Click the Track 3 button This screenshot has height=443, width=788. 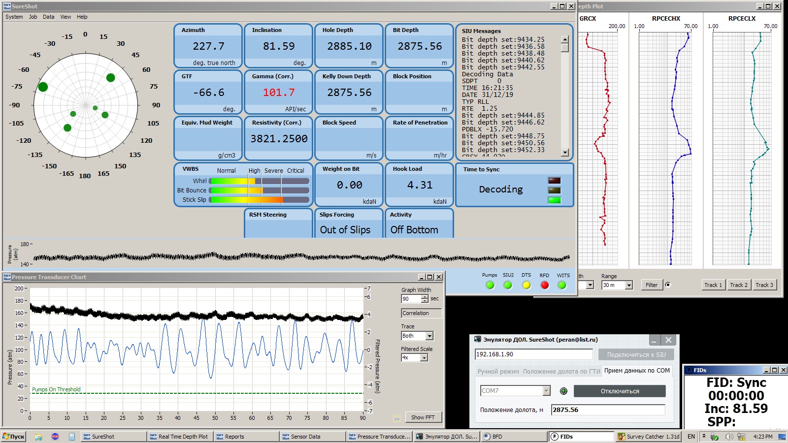764,285
